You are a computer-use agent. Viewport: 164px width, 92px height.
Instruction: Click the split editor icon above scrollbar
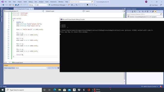pyautogui.click(x=125, y=11)
